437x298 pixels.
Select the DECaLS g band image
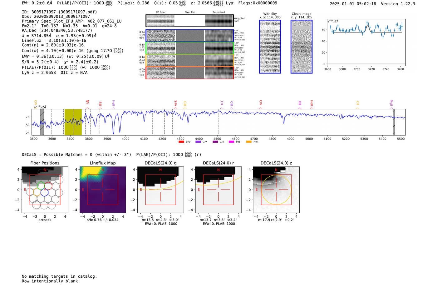coord(160,190)
